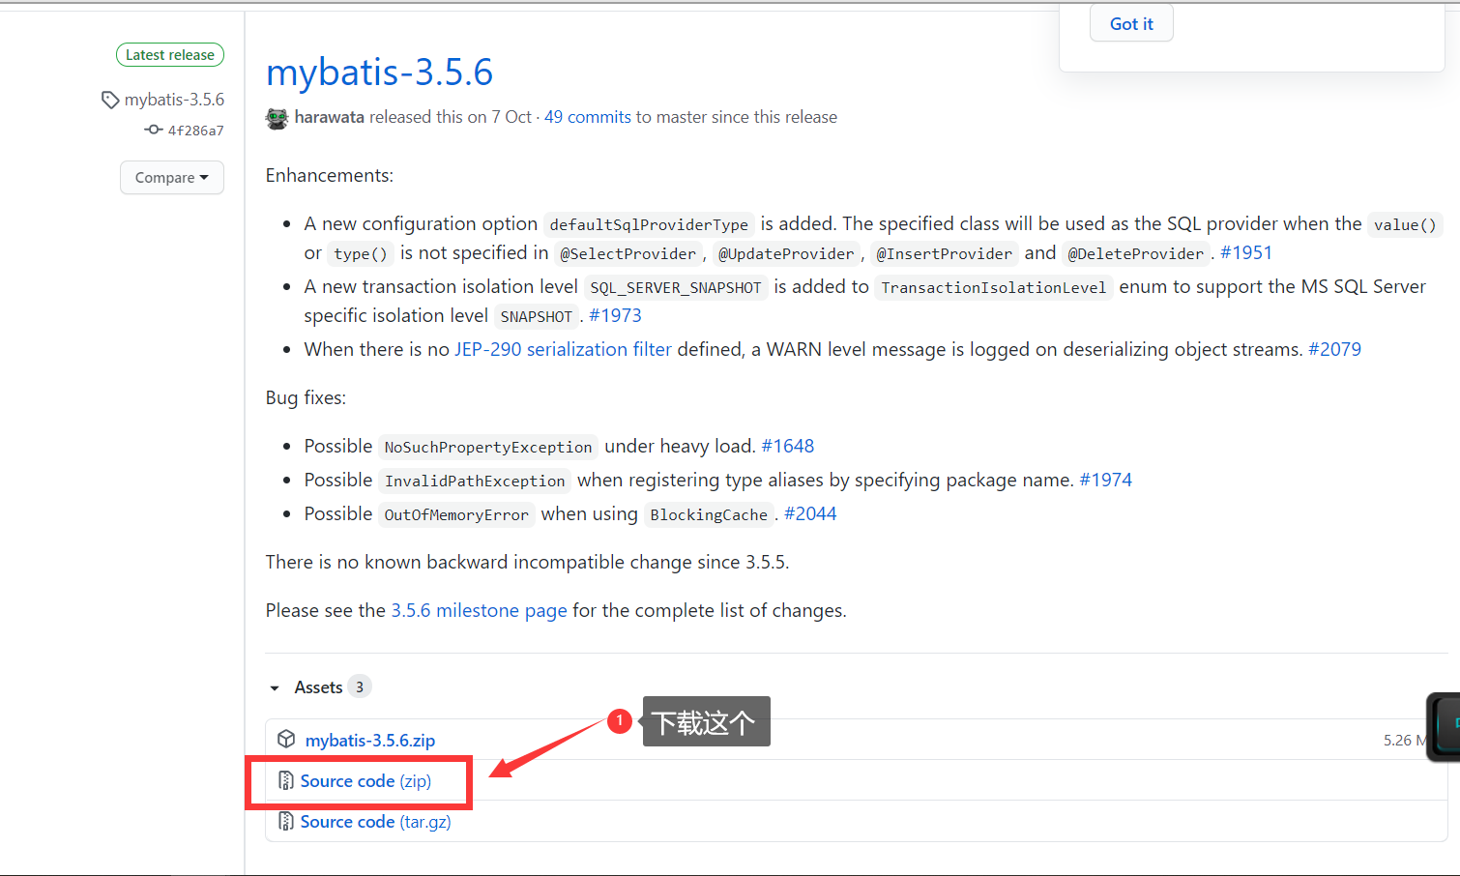Click the standalone SNAPSHOT code text
This screenshot has height=876, width=1460.
pyautogui.click(x=537, y=316)
